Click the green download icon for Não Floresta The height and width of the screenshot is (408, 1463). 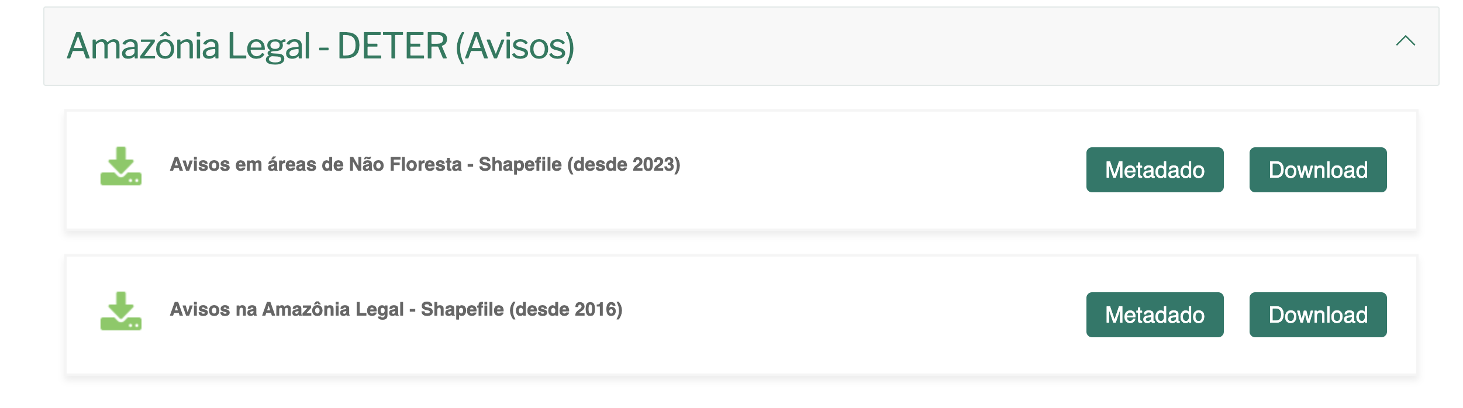click(121, 166)
